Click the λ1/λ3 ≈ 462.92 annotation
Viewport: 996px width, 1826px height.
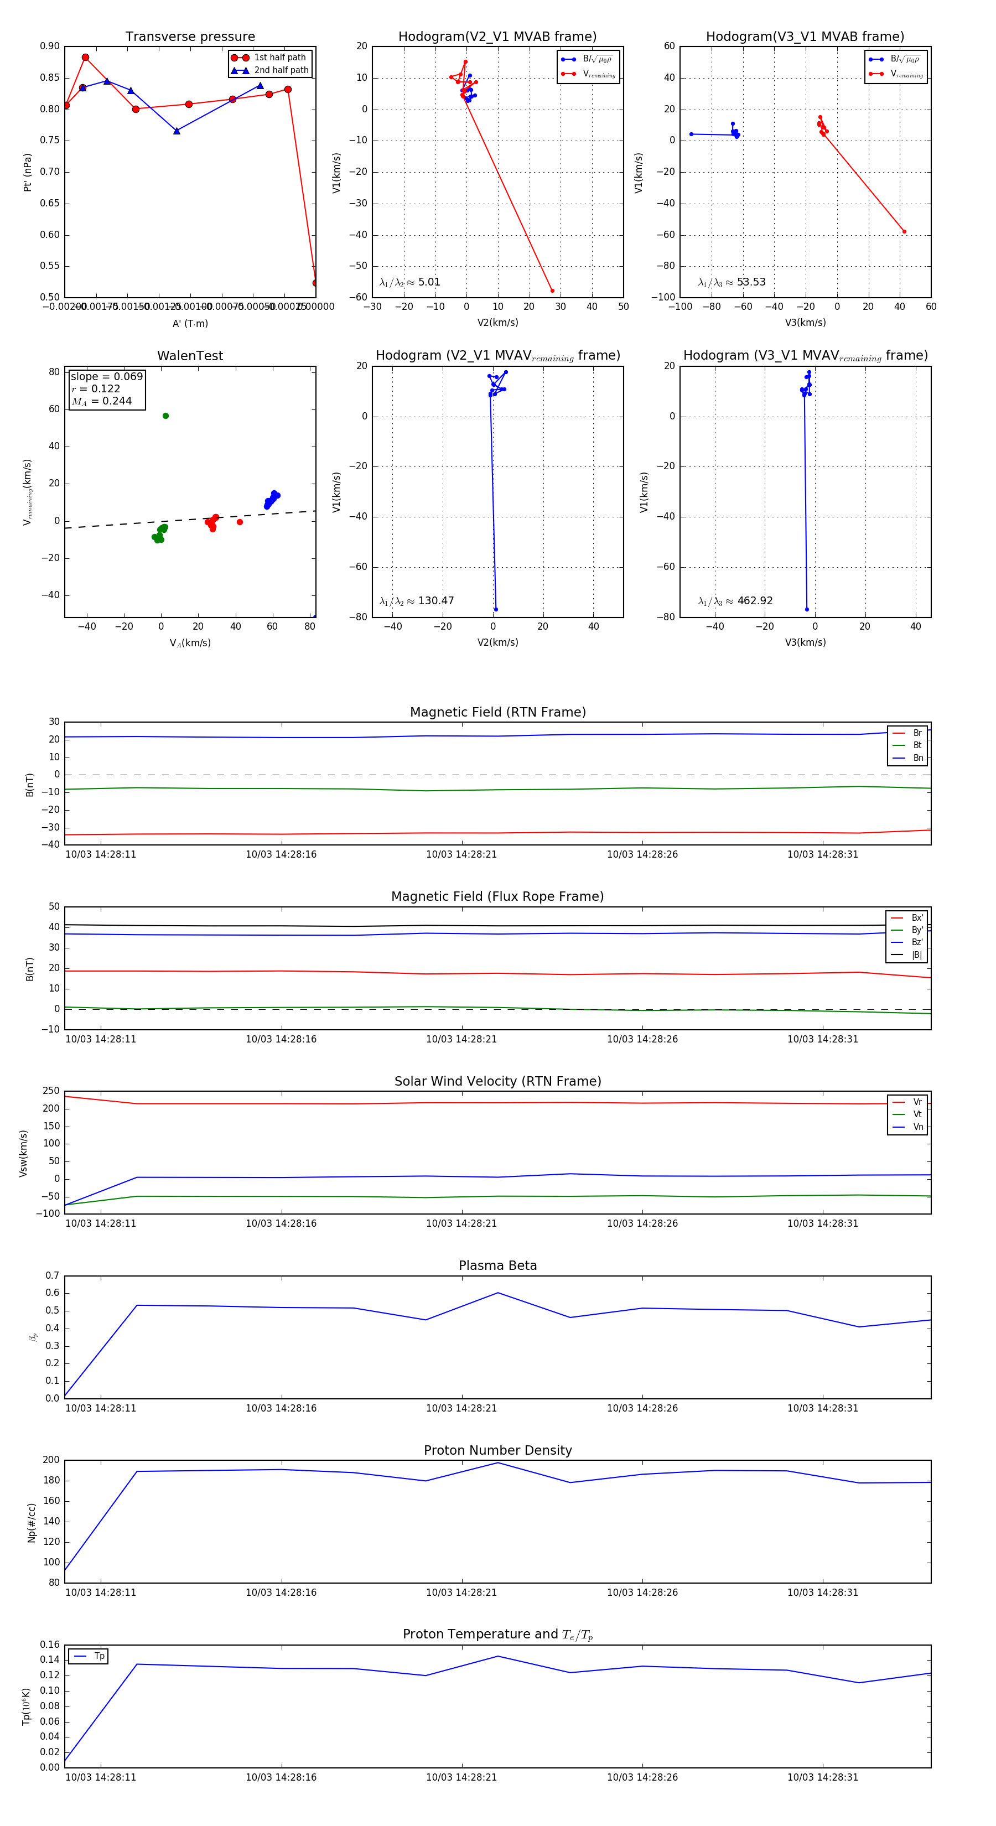(x=735, y=601)
